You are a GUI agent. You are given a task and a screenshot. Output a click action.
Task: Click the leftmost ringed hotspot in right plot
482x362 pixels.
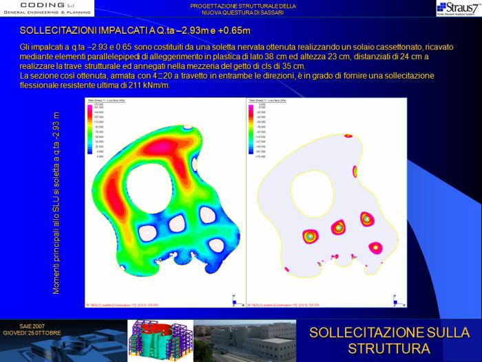pyautogui.click(x=311, y=237)
